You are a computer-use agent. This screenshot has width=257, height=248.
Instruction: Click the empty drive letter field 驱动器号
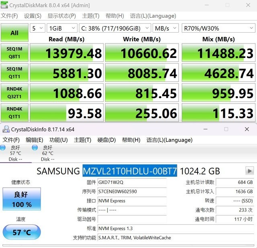(132, 219)
